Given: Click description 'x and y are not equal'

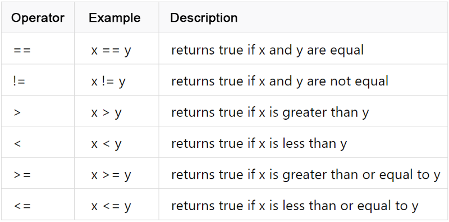Looking at the screenshot, I should pyautogui.click(x=324, y=82).
